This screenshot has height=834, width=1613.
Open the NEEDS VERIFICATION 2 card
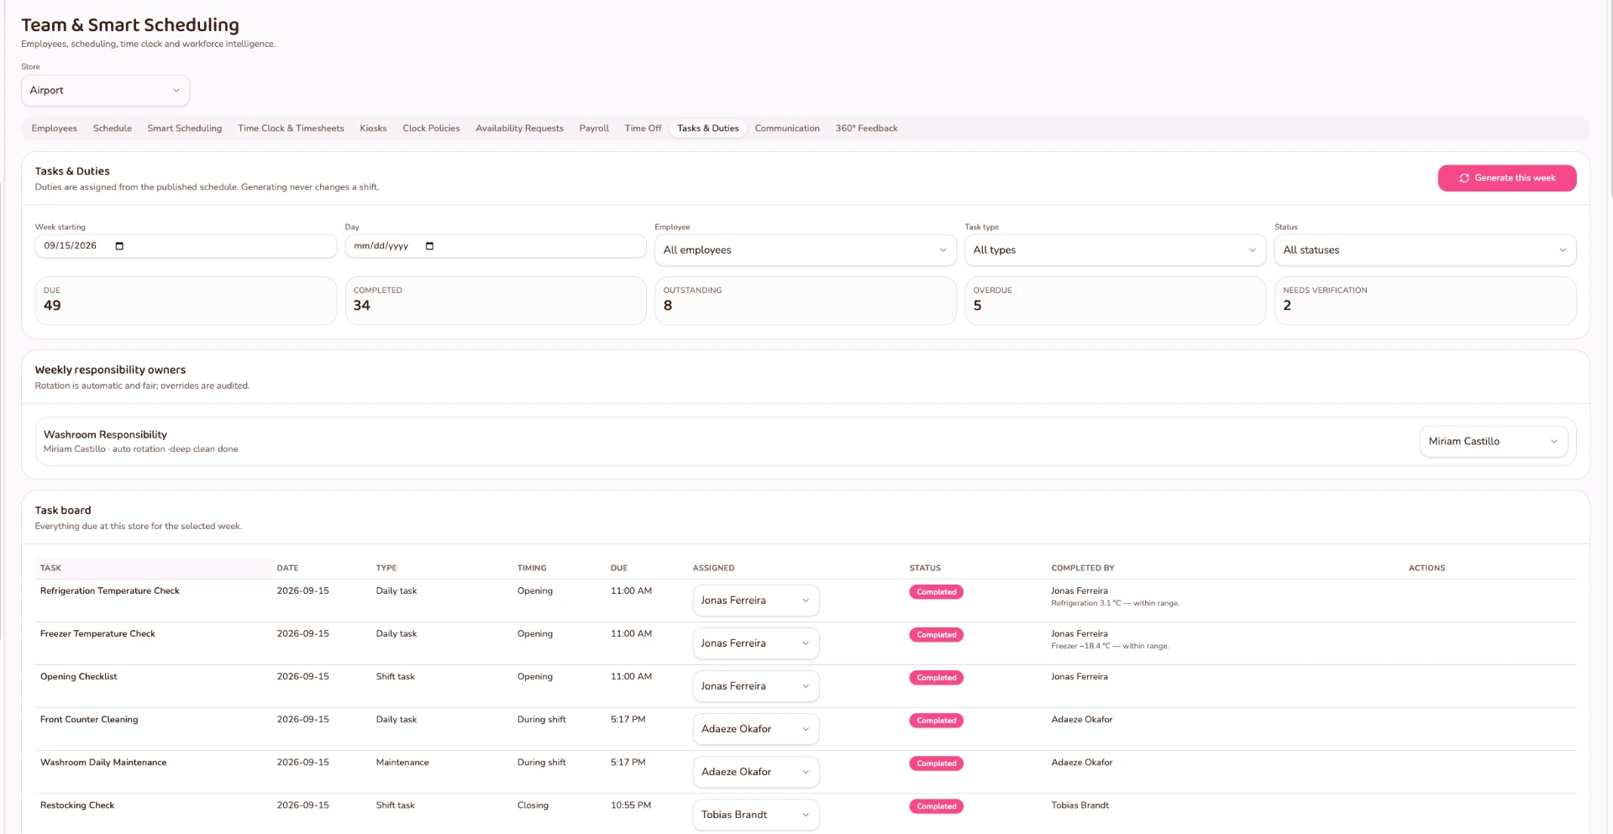tap(1425, 301)
